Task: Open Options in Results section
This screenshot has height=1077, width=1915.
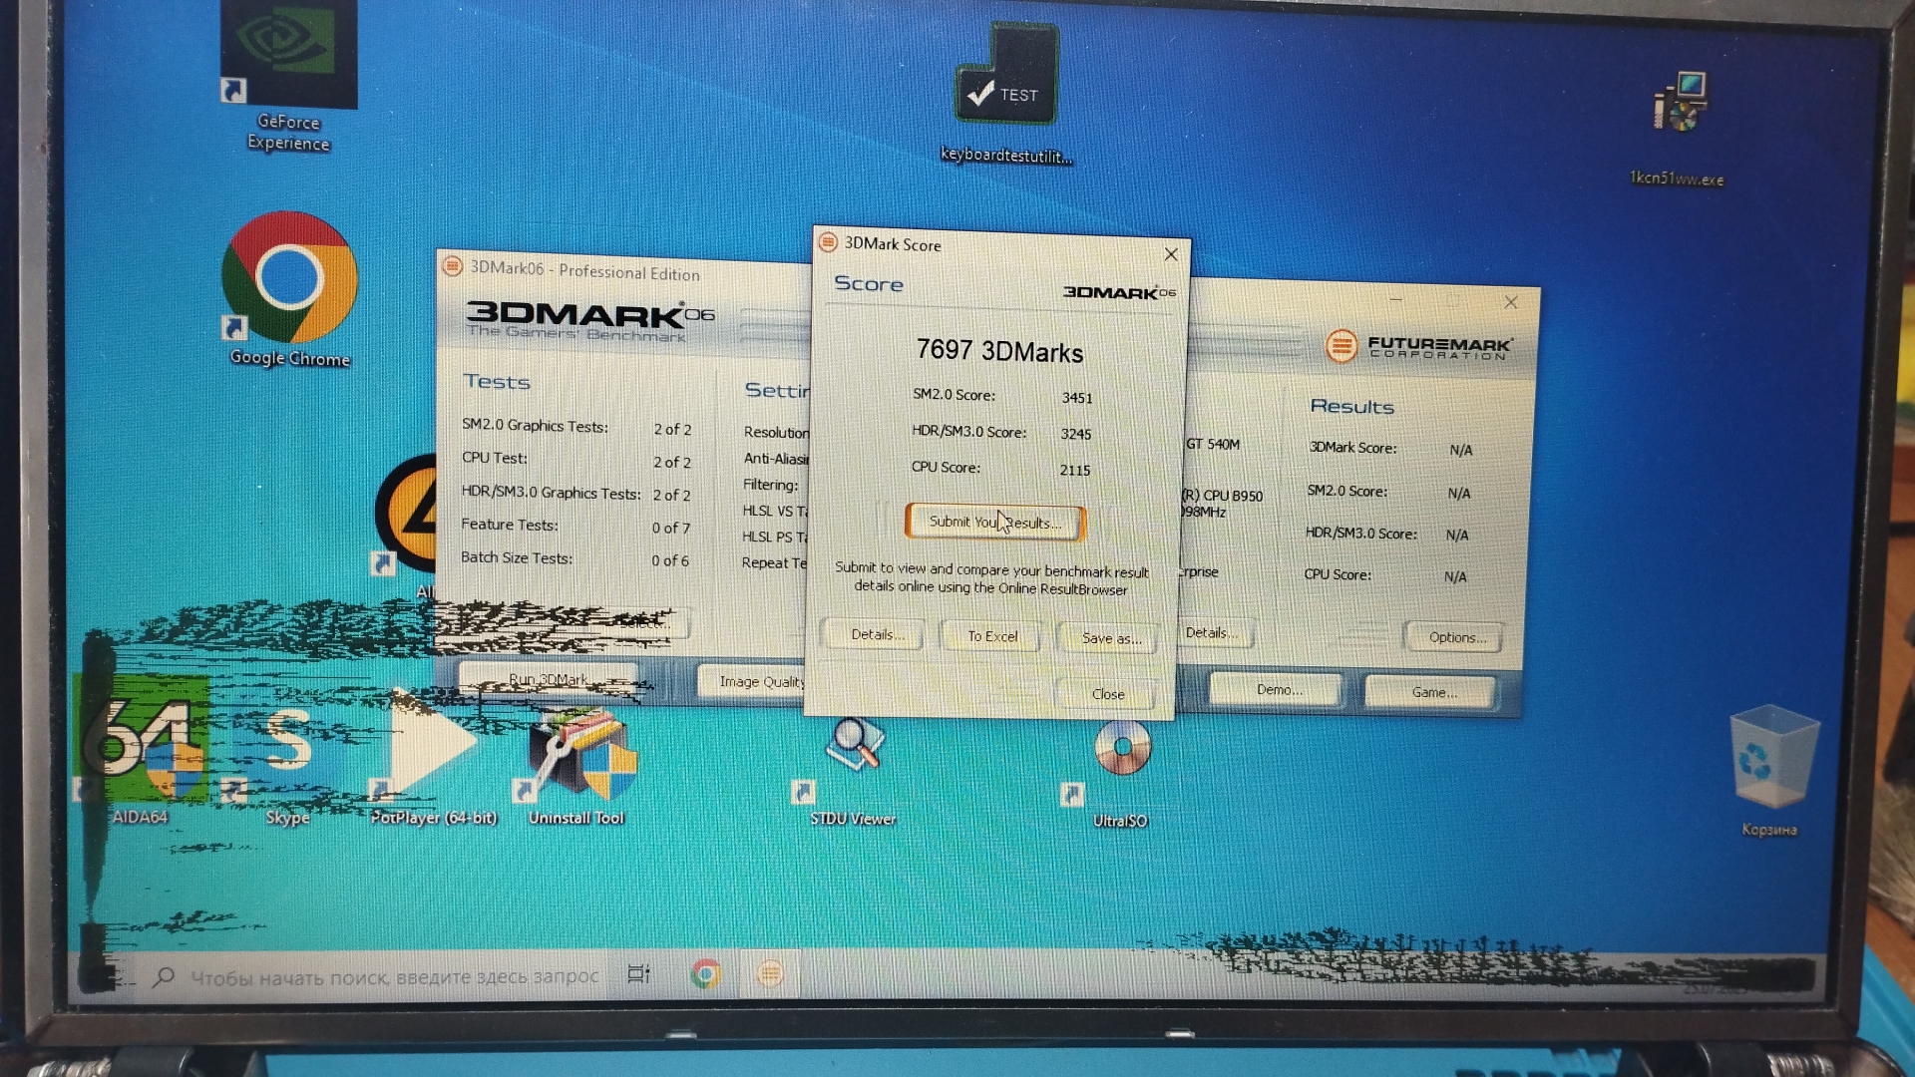Action: [1455, 637]
